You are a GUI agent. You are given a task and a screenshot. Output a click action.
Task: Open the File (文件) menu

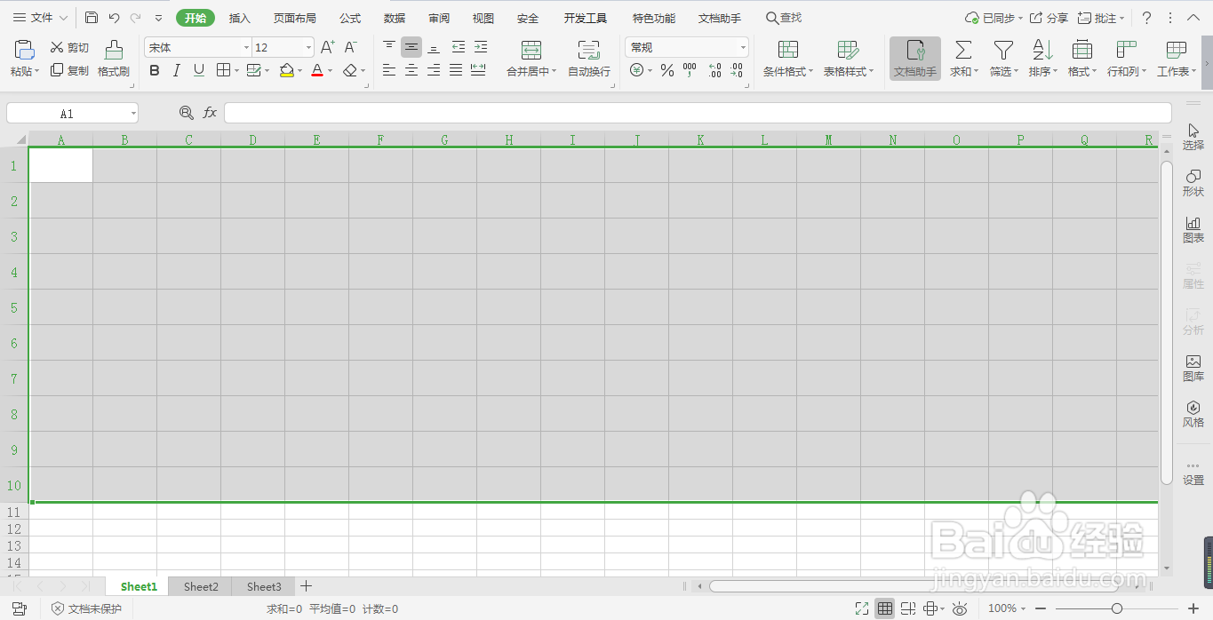tap(40, 18)
